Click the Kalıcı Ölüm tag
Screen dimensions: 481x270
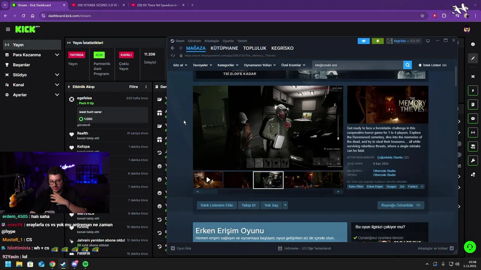point(356,186)
